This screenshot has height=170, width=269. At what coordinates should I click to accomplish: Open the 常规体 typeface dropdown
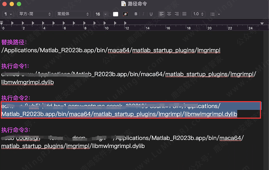(x=73, y=14)
